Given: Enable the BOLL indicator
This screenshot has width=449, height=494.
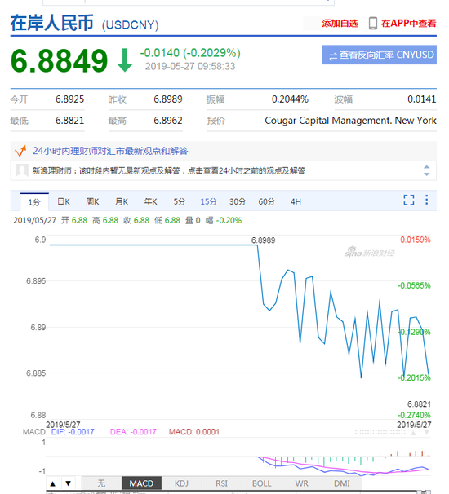Looking at the screenshot, I should pyautogui.click(x=261, y=483).
